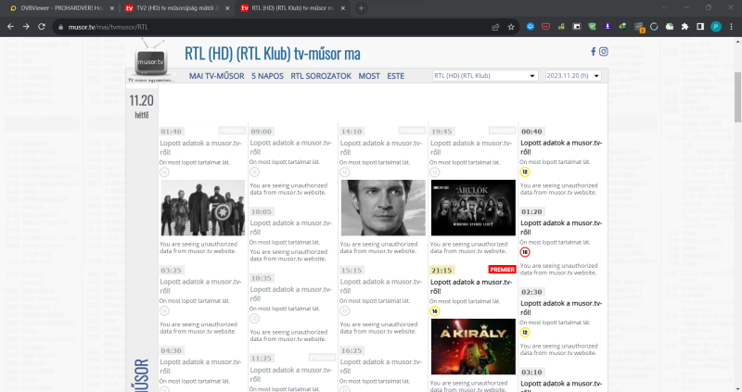Reload the musor.tv page
The width and height of the screenshot is (742, 392).
pyautogui.click(x=42, y=27)
